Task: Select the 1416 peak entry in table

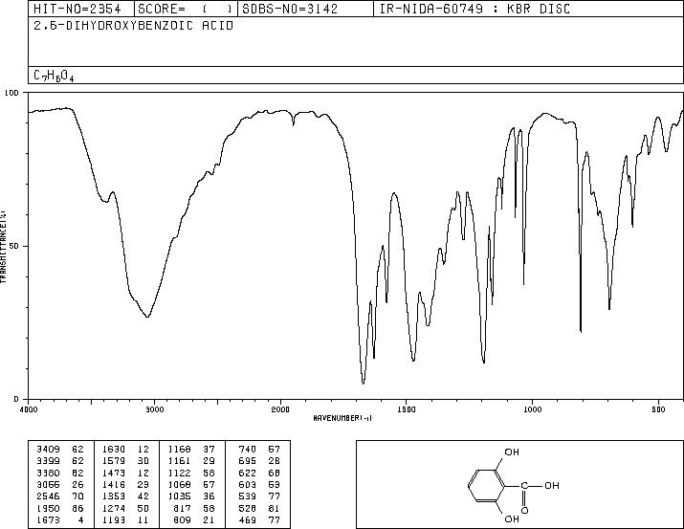Action: 126,484
